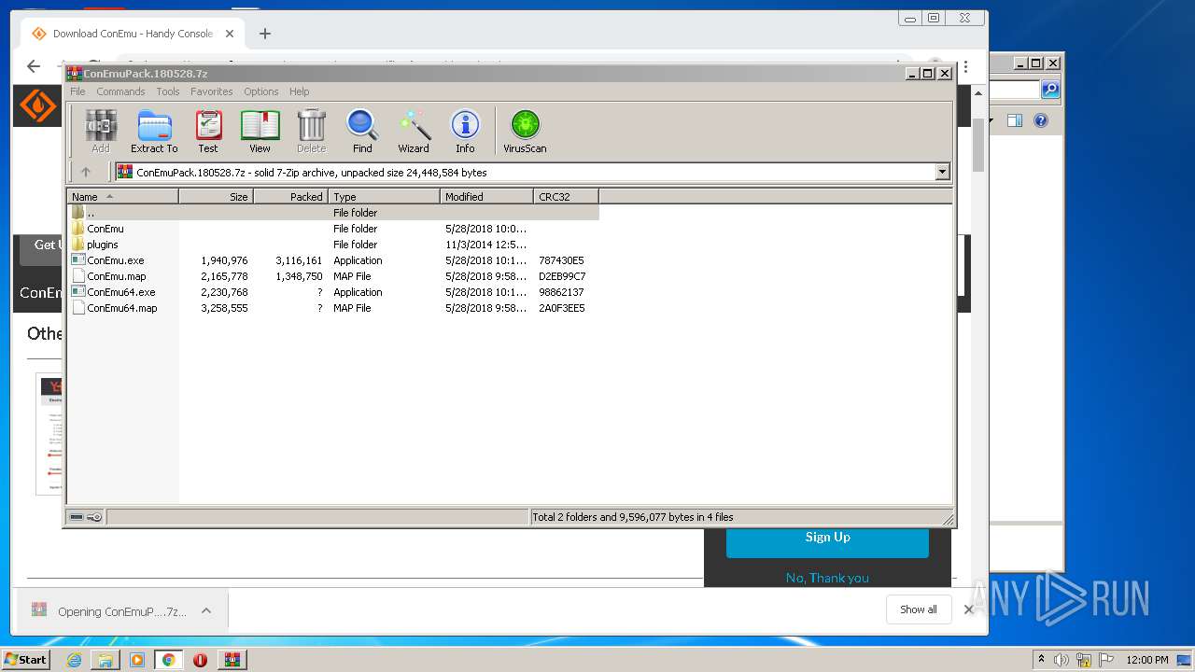Screen dimensions: 1195x672
Task: Select the ConEmu.map file icon
Action: (78, 276)
